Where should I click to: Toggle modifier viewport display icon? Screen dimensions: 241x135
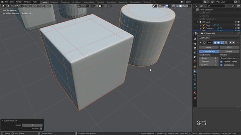point(218,43)
